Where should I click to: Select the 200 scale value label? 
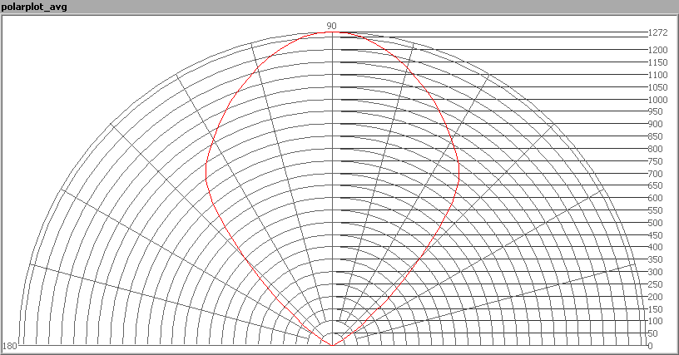pos(656,297)
